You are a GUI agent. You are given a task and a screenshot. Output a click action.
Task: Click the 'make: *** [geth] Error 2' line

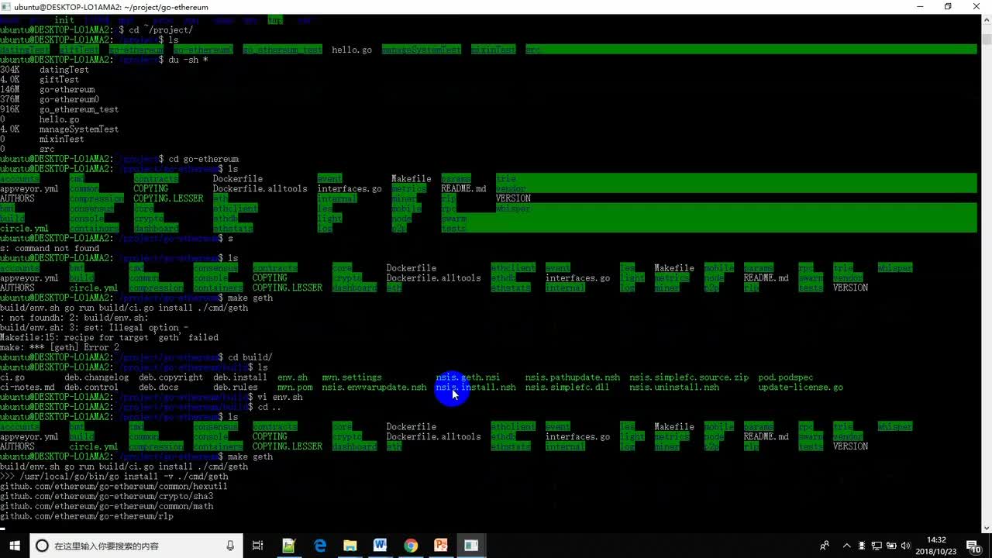coord(60,348)
